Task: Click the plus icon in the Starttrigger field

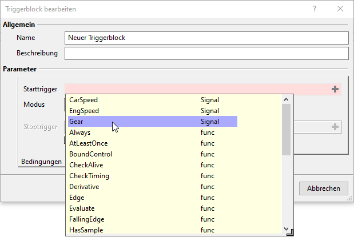Action: [335, 89]
